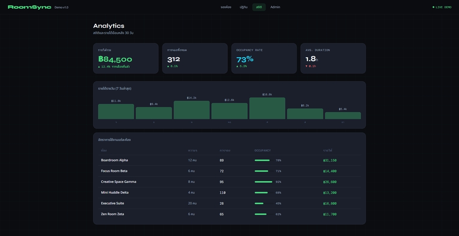Click the LIVE DEMO status indicator

(442, 7)
